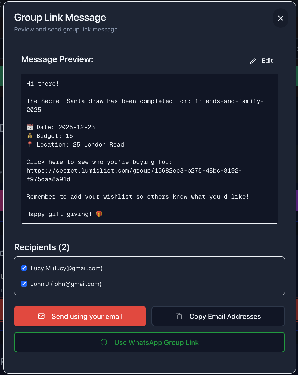Click the Hi there! line in message preview
This screenshot has width=298, height=375.
click(43, 84)
